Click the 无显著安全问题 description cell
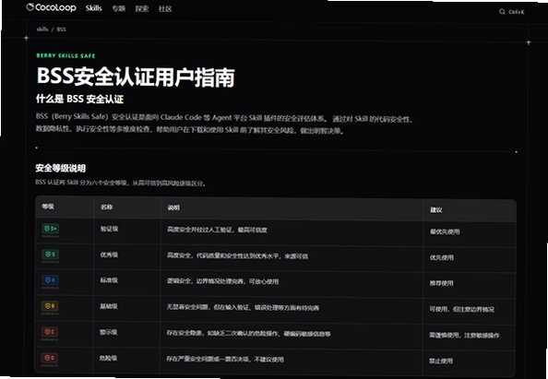Image resolution: width=548 pixels, height=379 pixels. (243, 307)
